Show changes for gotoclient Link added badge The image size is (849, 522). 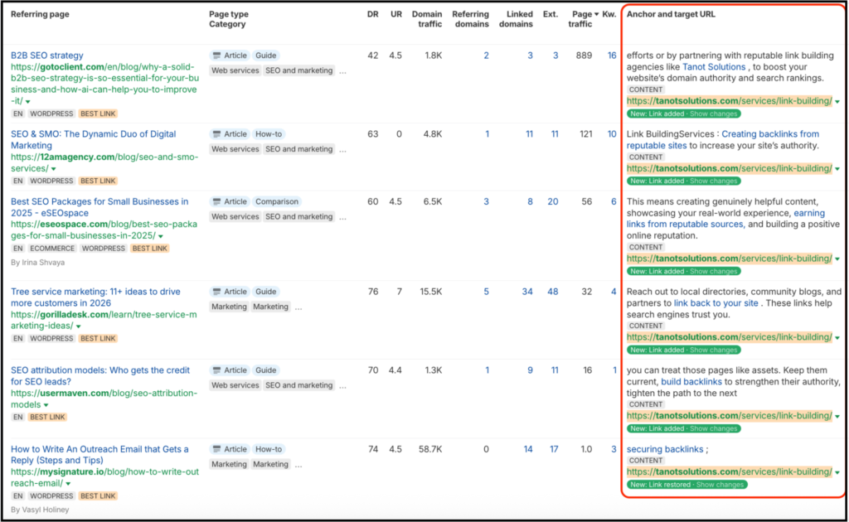[713, 114]
